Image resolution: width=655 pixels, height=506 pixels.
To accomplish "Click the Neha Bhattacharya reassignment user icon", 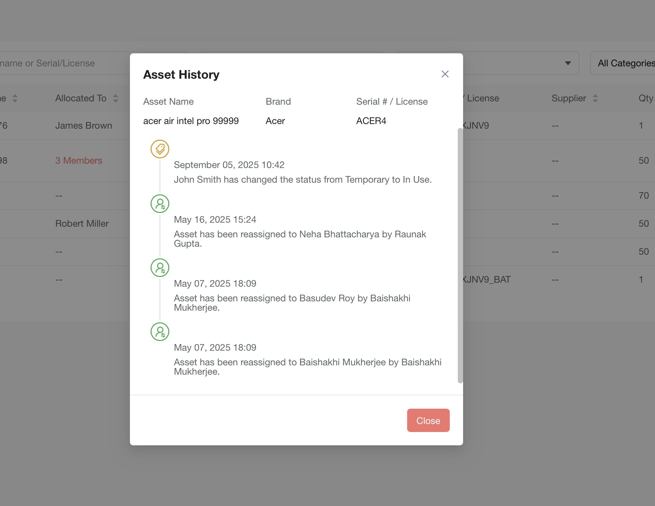I will click(x=160, y=204).
